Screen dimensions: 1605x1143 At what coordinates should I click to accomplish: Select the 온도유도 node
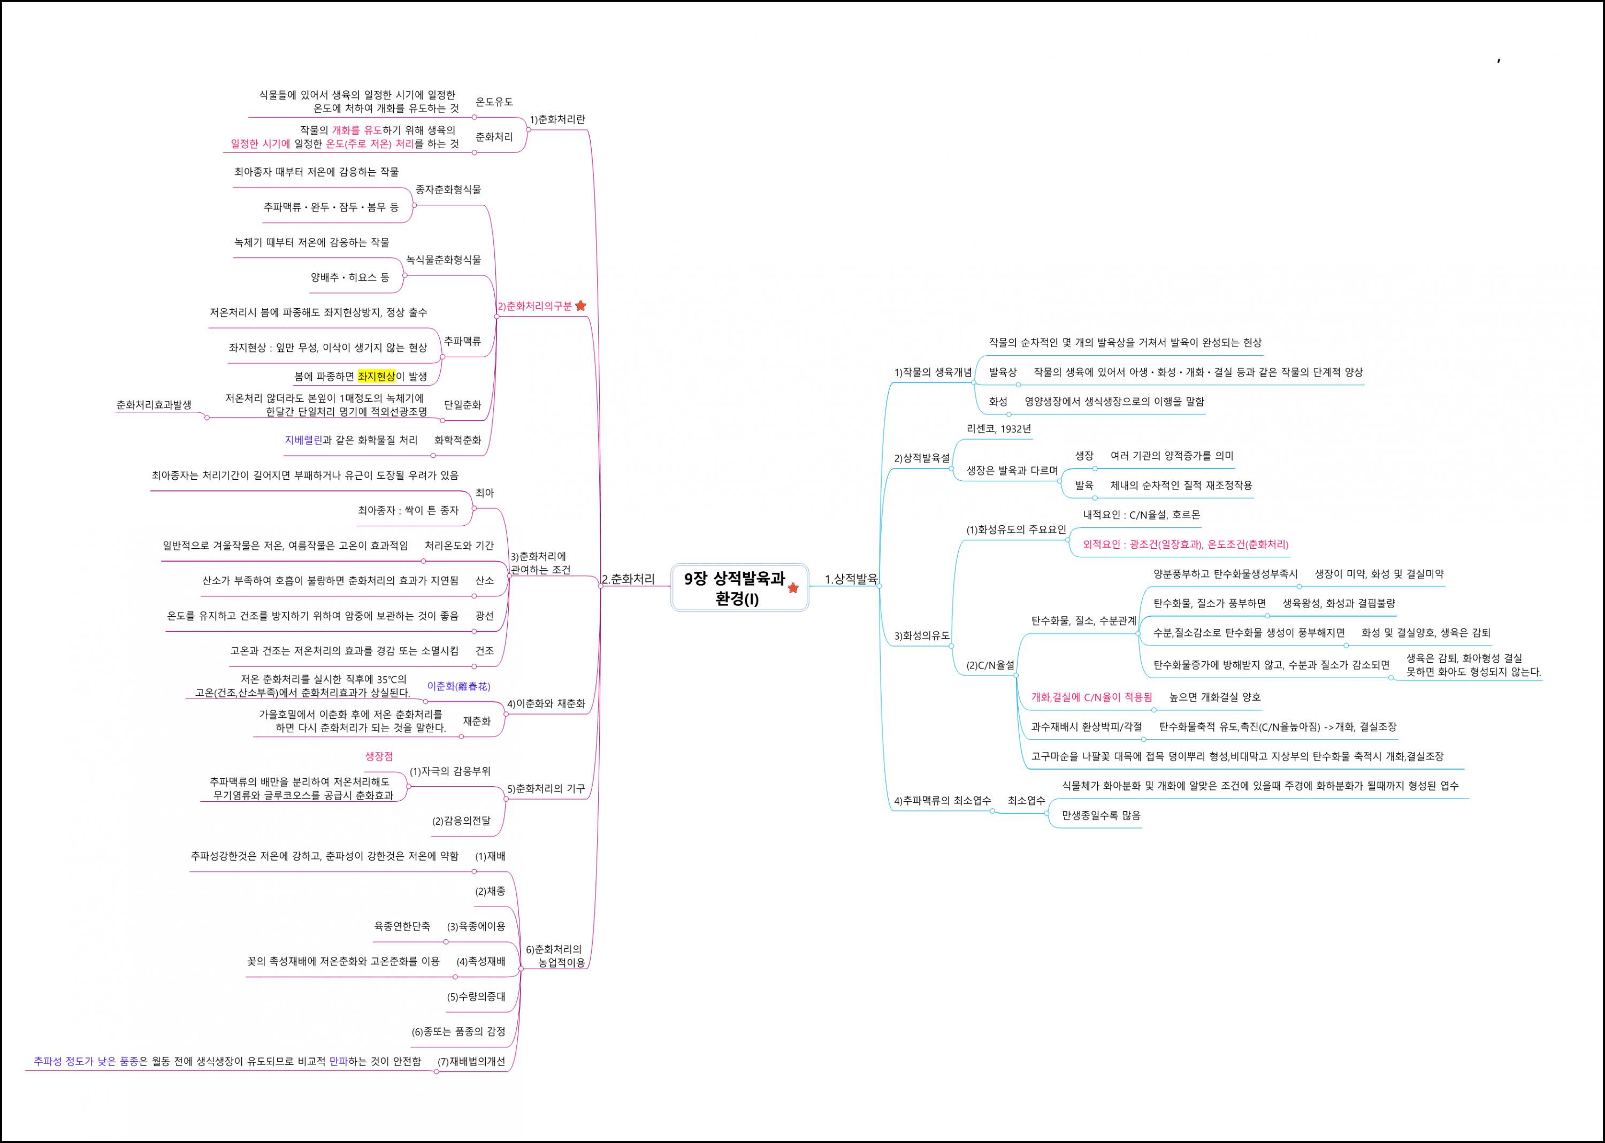pyautogui.click(x=494, y=101)
